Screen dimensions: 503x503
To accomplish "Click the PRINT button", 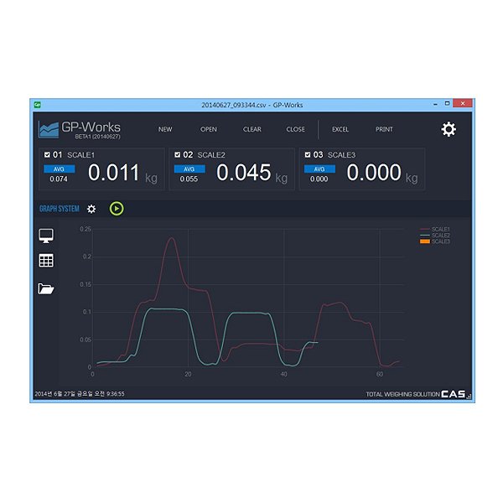I will click(x=384, y=130).
